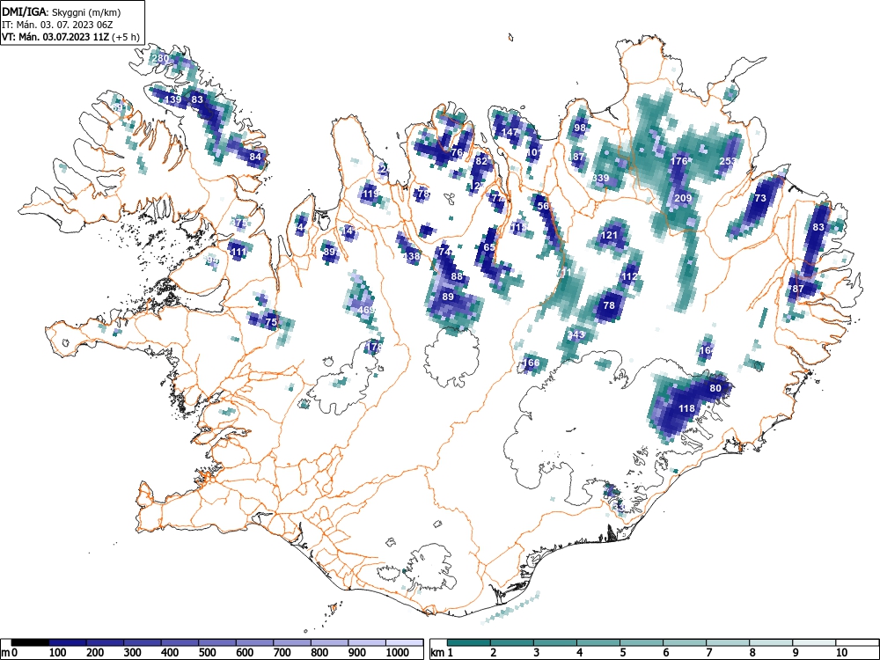Click the '118' visibility value on the map
Screen dimensions: 880x660
687,408
